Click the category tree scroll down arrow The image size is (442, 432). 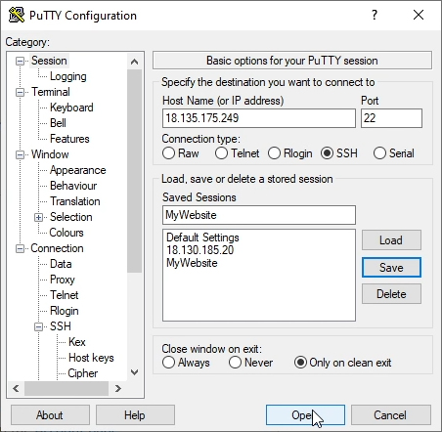click(x=134, y=372)
